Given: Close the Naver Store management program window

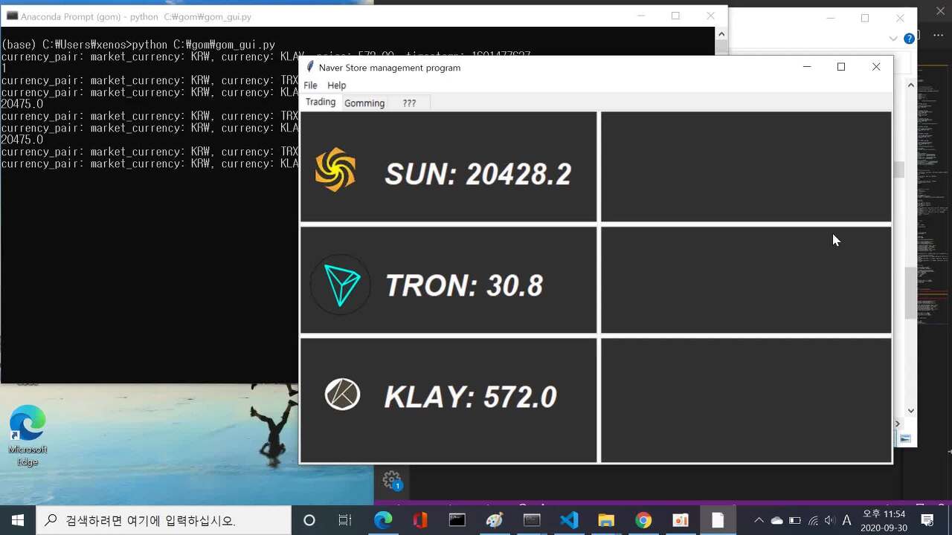Looking at the screenshot, I should [x=876, y=67].
